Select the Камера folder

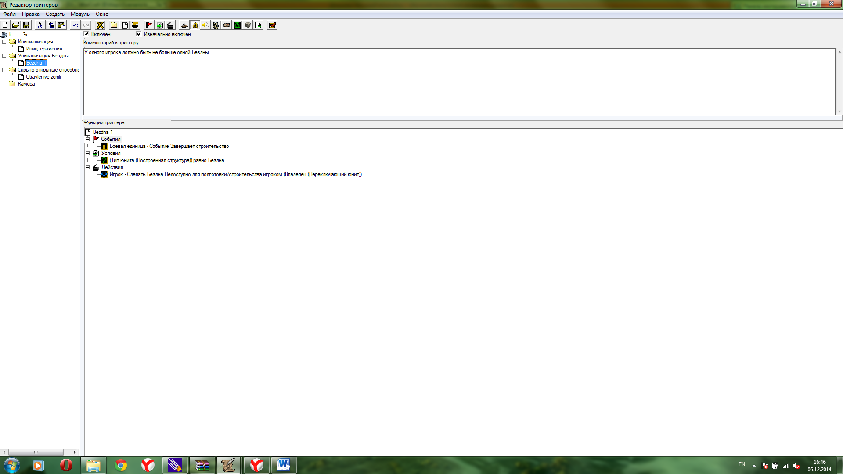26,84
